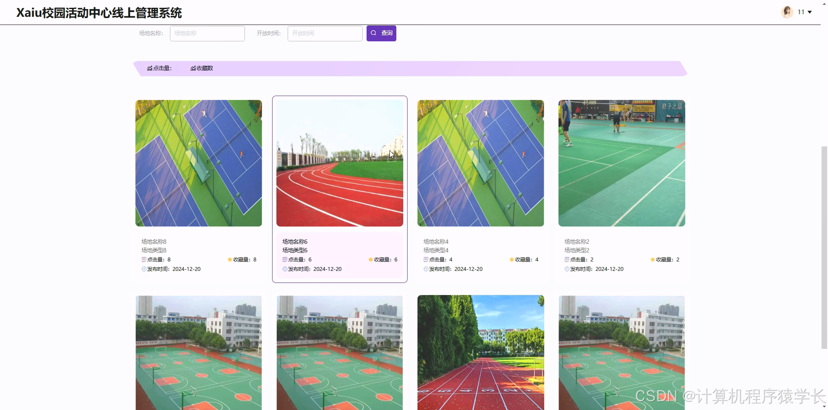Focus the 开放时间 input field
The image size is (828, 410).
point(325,33)
